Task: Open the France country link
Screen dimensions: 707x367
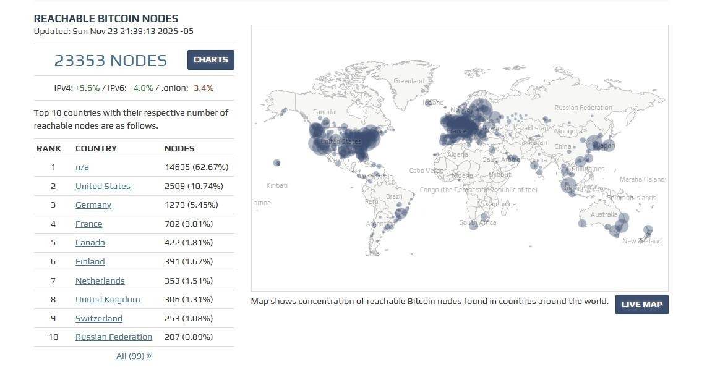Action: (x=88, y=224)
